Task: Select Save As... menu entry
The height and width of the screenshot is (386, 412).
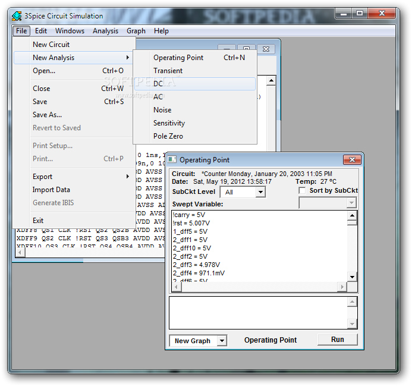Action: pos(74,115)
